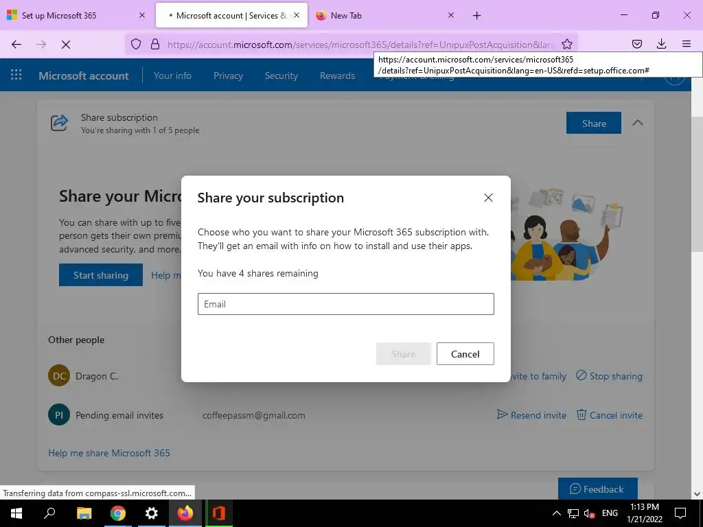Click the Share subscription arrow icon
This screenshot has width=703, height=527.
(59, 123)
